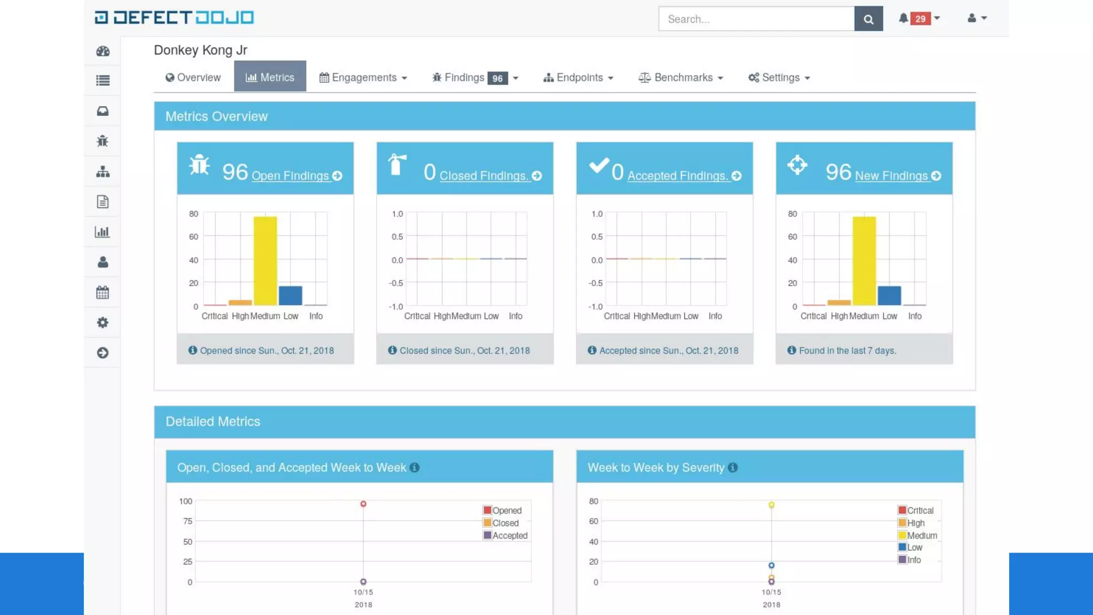The image size is (1093, 615).
Task: Expand the Engagements dropdown
Action: (364, 78)
